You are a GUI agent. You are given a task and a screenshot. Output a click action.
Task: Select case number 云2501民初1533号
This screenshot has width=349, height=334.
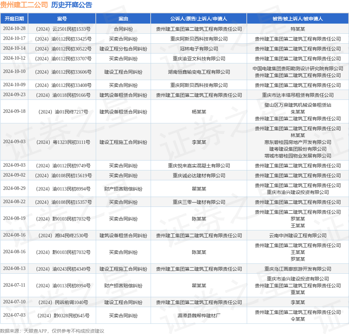point(63,29)
